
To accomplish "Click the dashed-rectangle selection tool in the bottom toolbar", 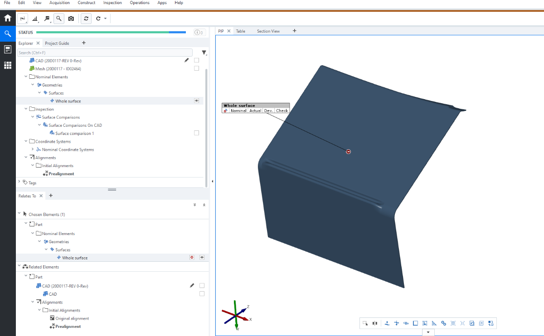I will coord(365,323).
